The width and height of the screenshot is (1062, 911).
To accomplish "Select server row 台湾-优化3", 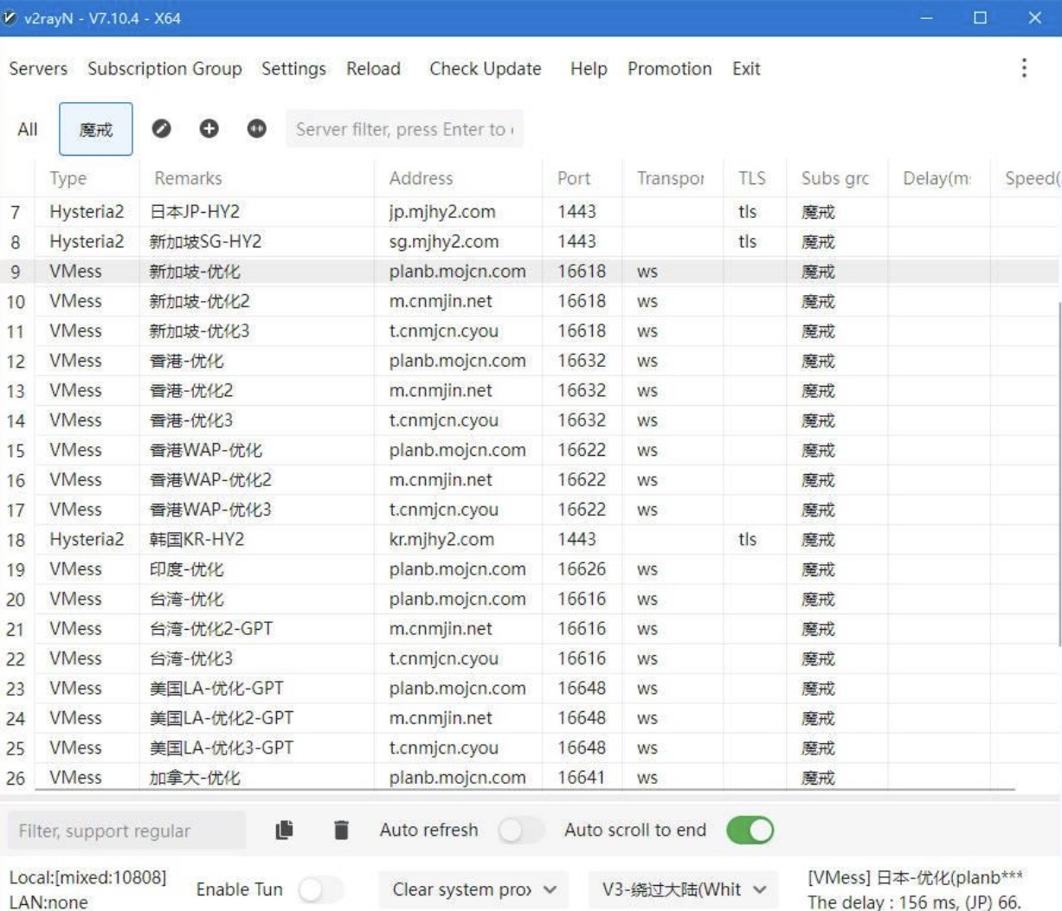I will pos(530,659).
